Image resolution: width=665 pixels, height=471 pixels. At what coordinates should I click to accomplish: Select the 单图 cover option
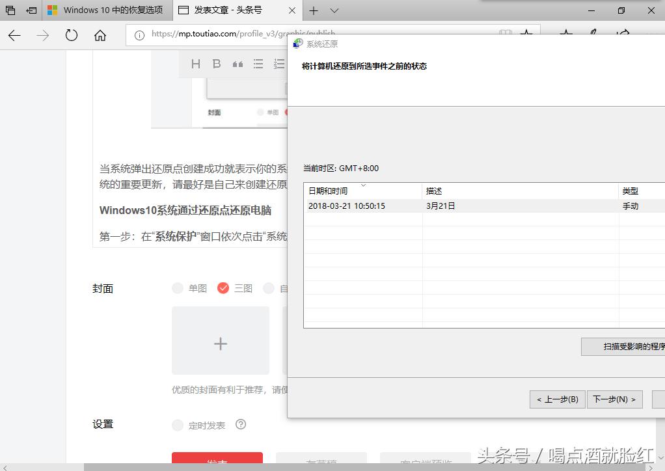click(178, 288)
